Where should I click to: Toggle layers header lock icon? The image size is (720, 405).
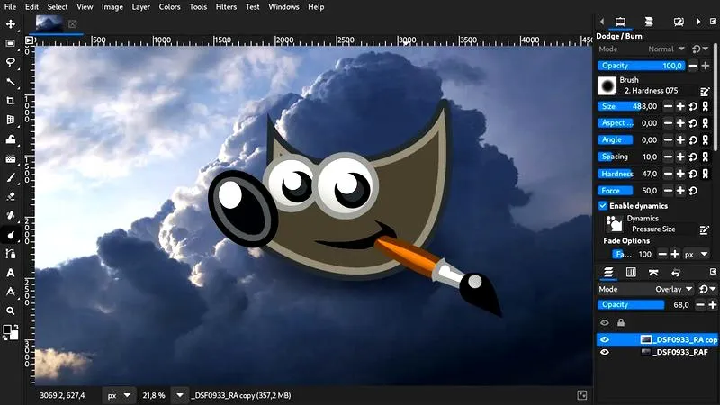621,323
